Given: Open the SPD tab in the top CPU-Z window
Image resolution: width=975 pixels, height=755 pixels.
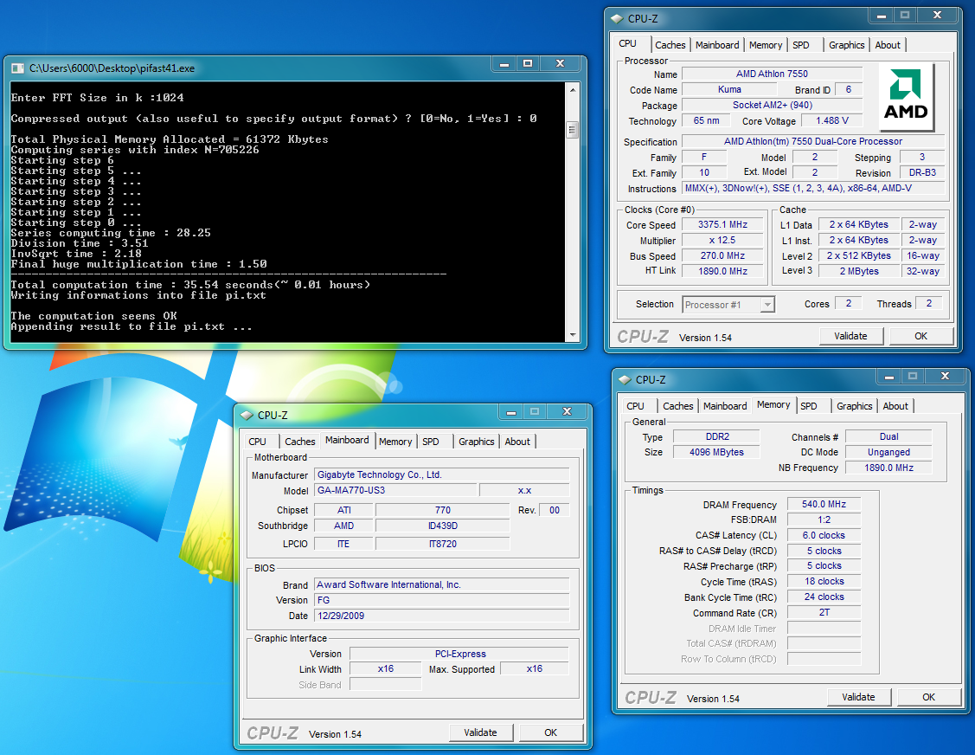Looking at the screenshot, I should point(801,45).
